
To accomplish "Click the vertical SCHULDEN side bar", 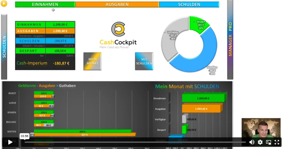I will [x=4, y=47].
